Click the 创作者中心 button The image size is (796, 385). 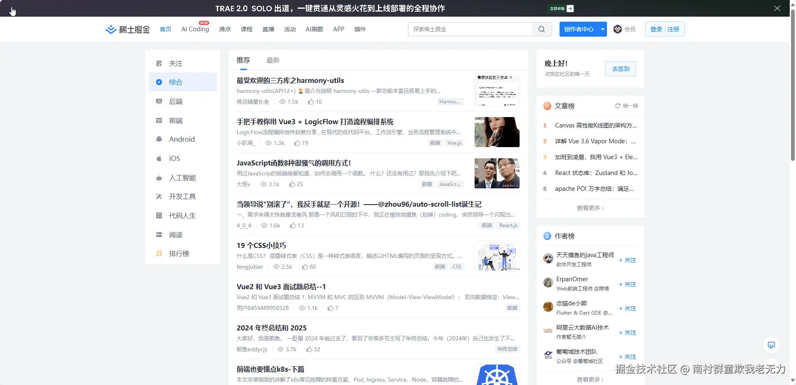[x=579, y=29]
